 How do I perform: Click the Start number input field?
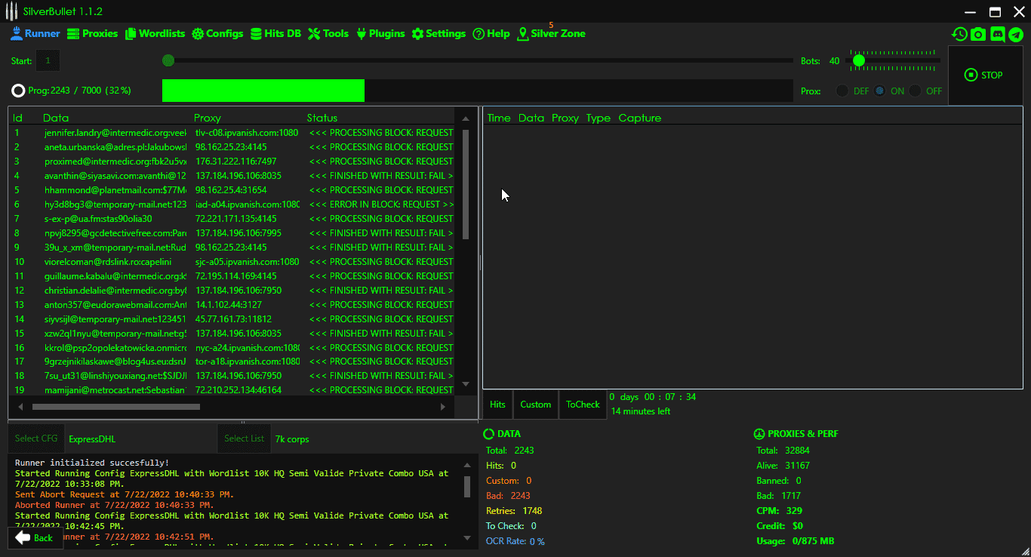48,60
